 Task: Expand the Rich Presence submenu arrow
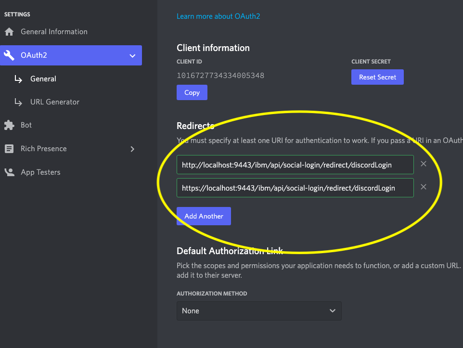132,149
